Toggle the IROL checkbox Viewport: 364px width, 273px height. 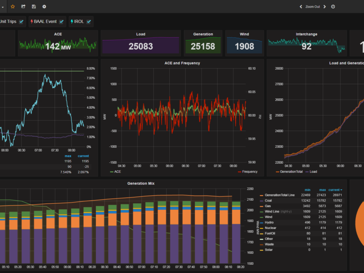click(89, 21)
